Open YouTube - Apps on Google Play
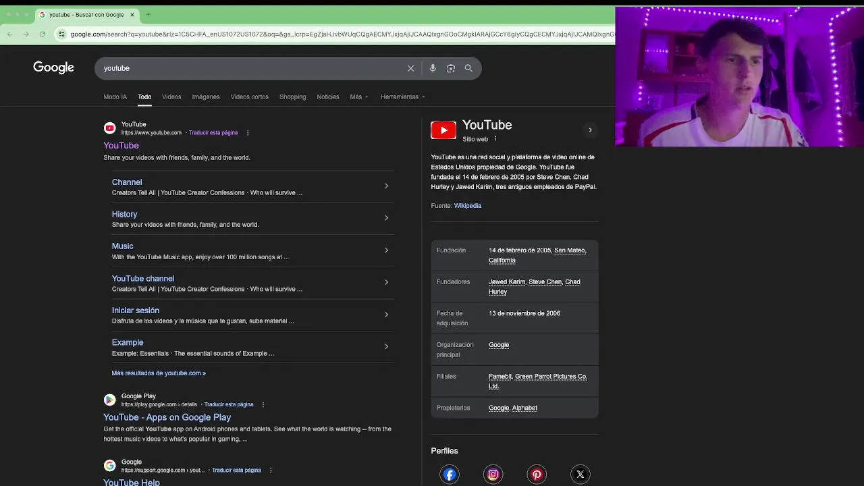Viewport: 864px width, 486px height. coord(167,417)
